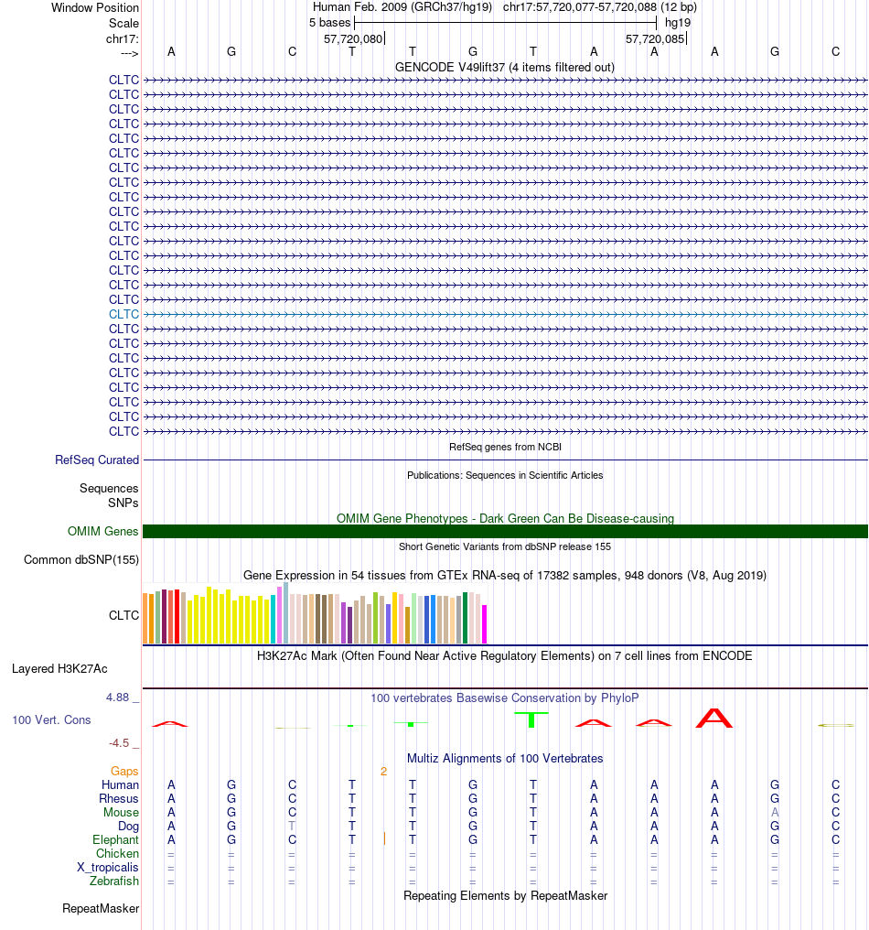The image size is (869, 930).
Task: Click the orange Gaps label
Action: pyautogui.click(x=124, y=771)
